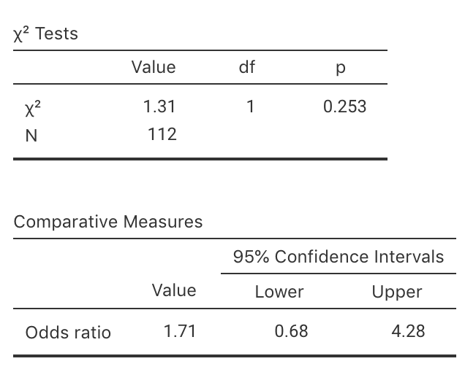Select the sample size value 112
465x372 pixels.
(x=162, y=134)
